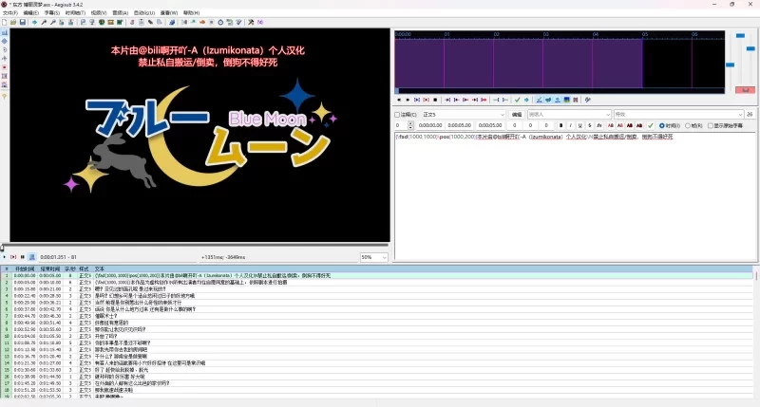Open the 50% video zoom dropdown
This screenshot has height=407, width=760.
point(373,257)
